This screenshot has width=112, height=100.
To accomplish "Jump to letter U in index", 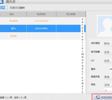I will [x=83, y=77].
